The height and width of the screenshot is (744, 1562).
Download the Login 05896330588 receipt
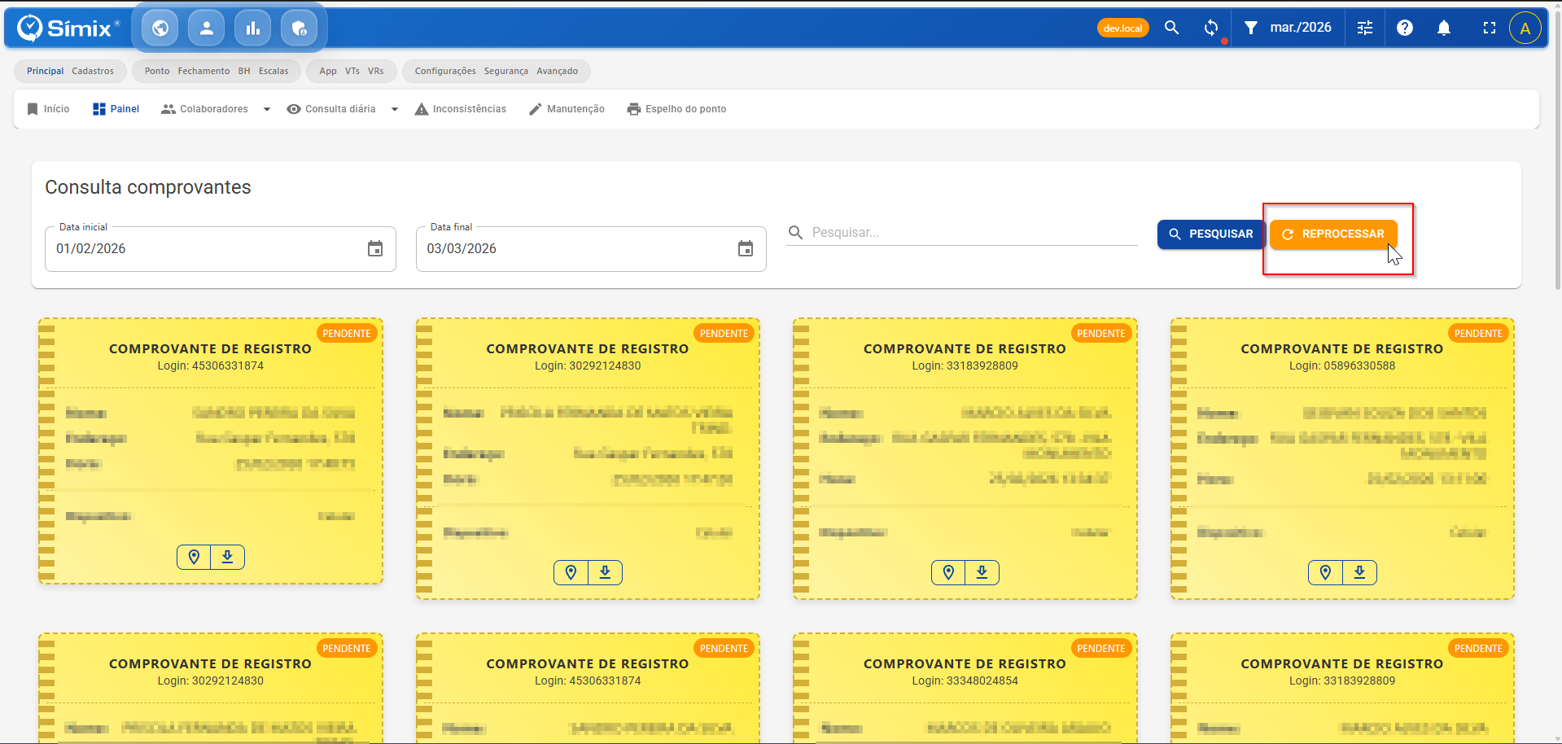click(x=1360, y=573)
